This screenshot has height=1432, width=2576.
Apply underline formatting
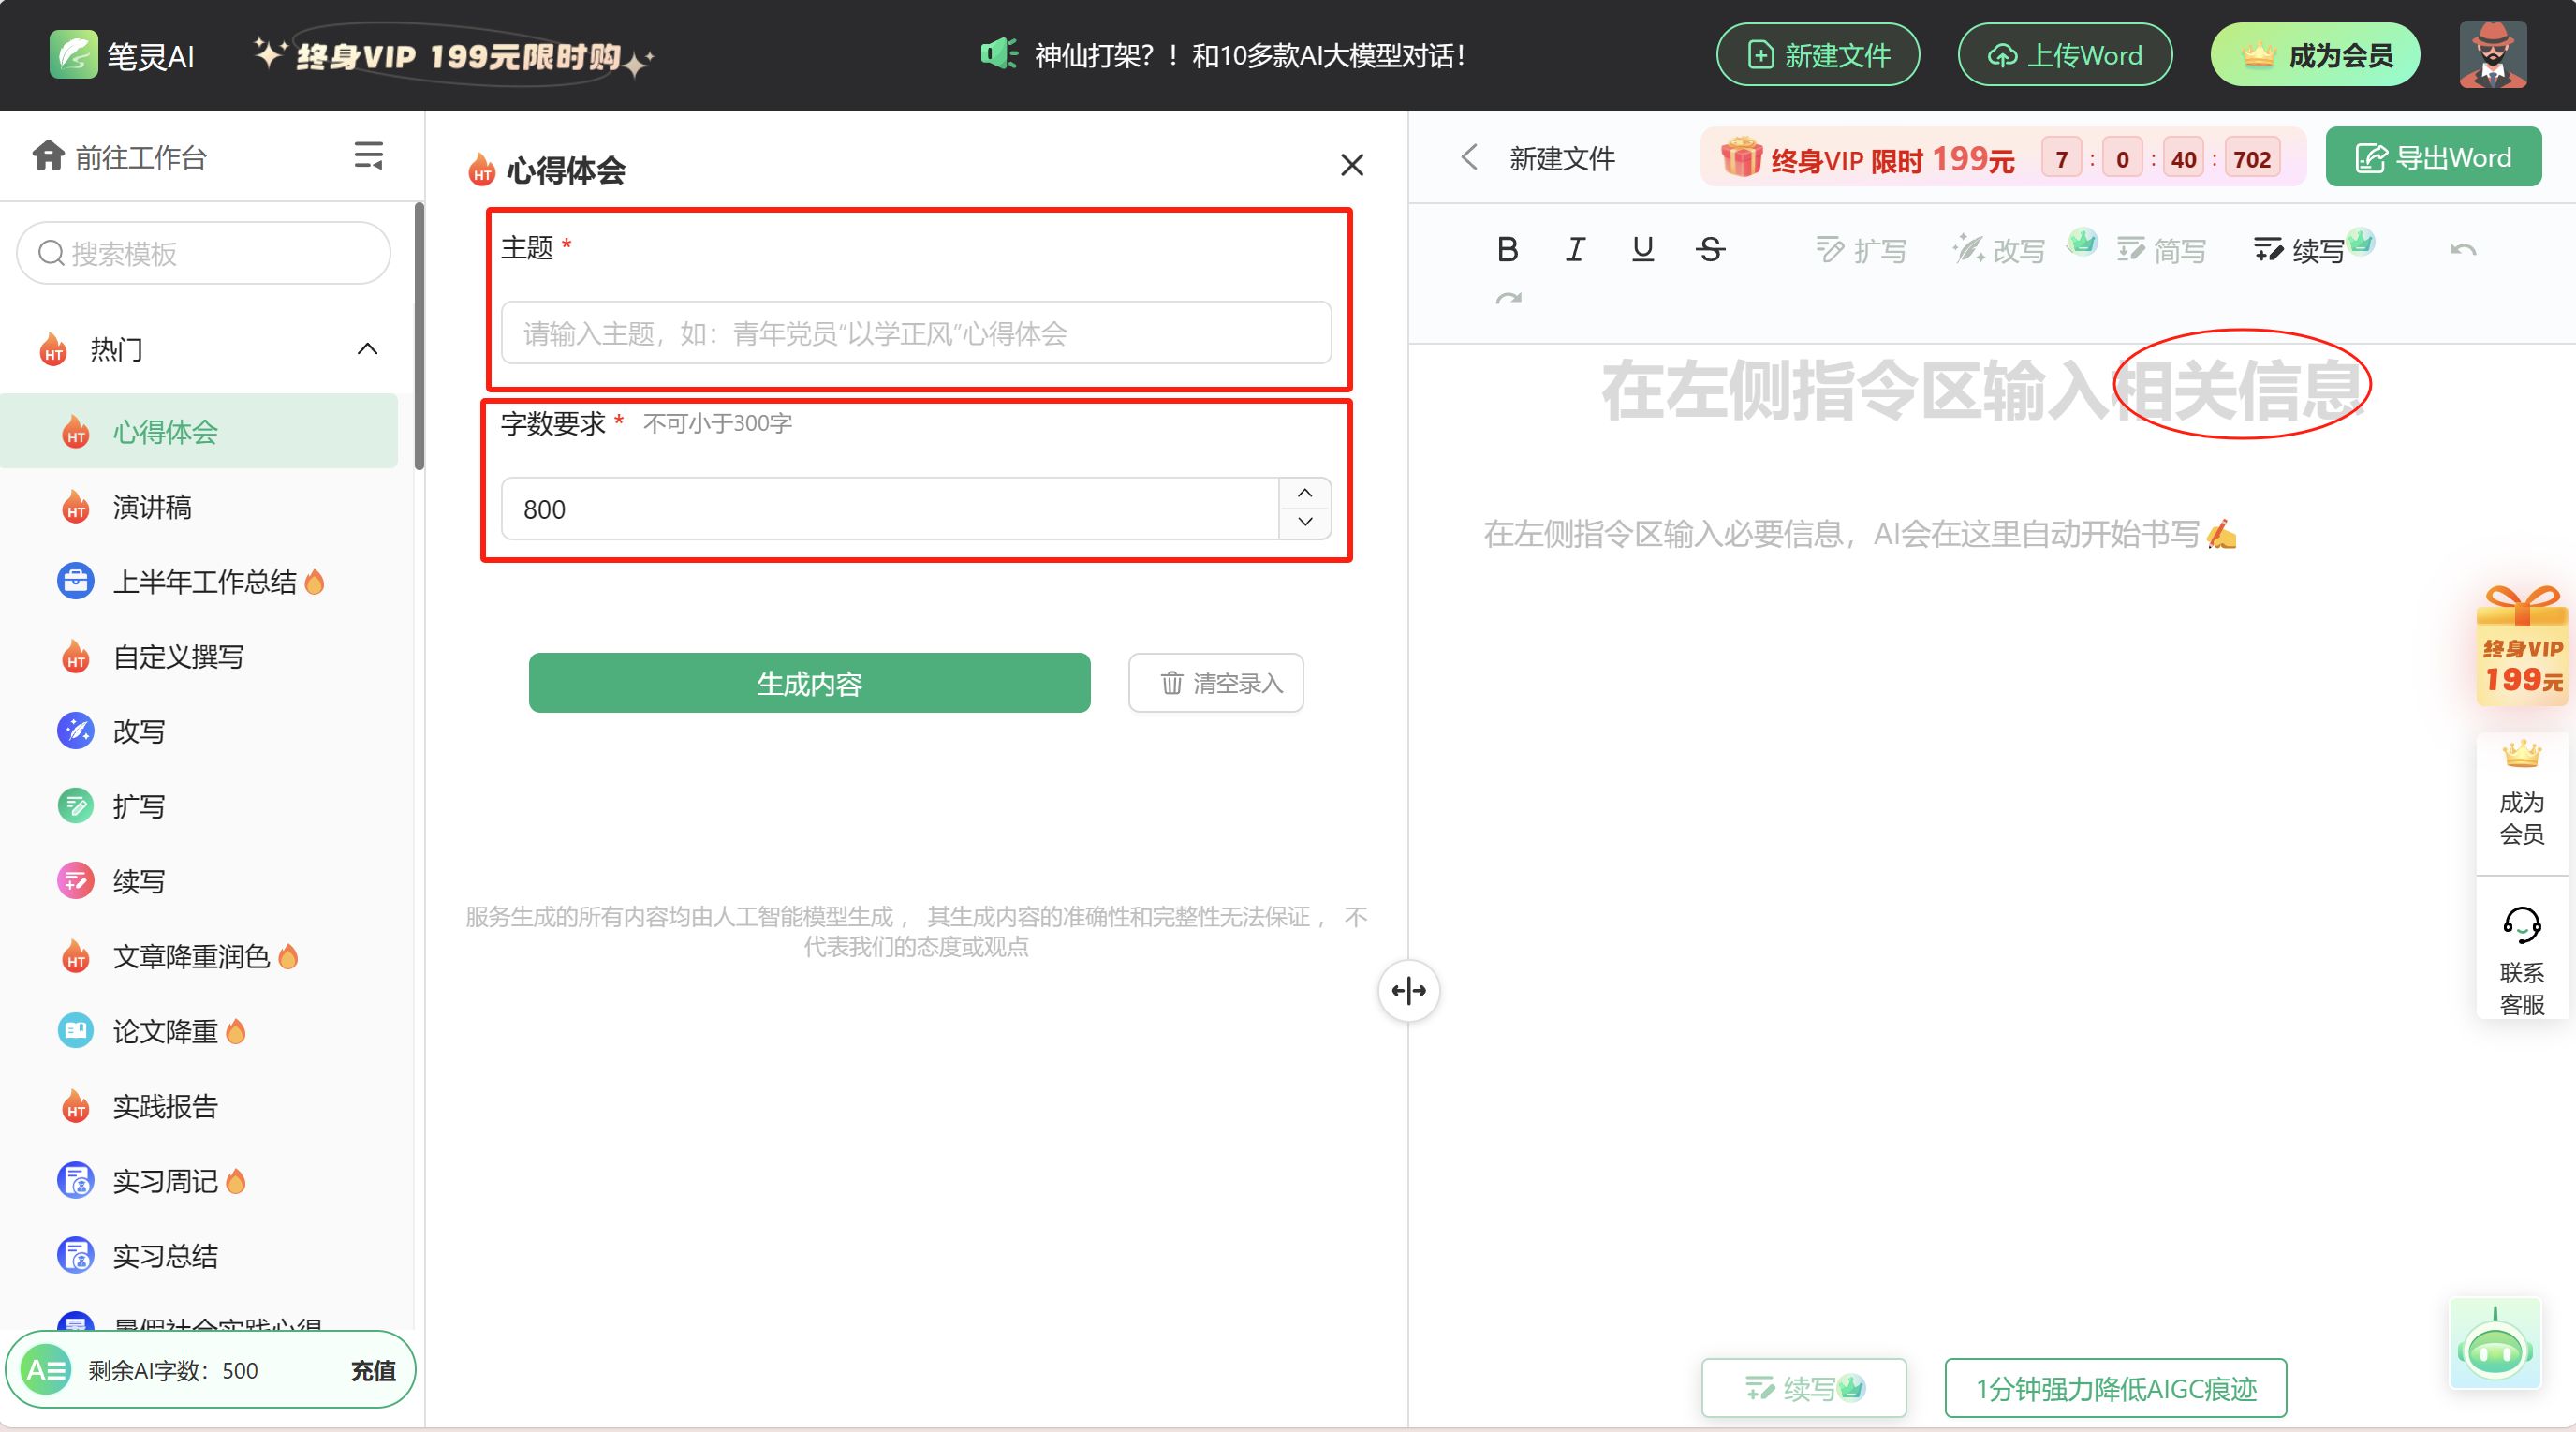click(x=1642, y=249)
